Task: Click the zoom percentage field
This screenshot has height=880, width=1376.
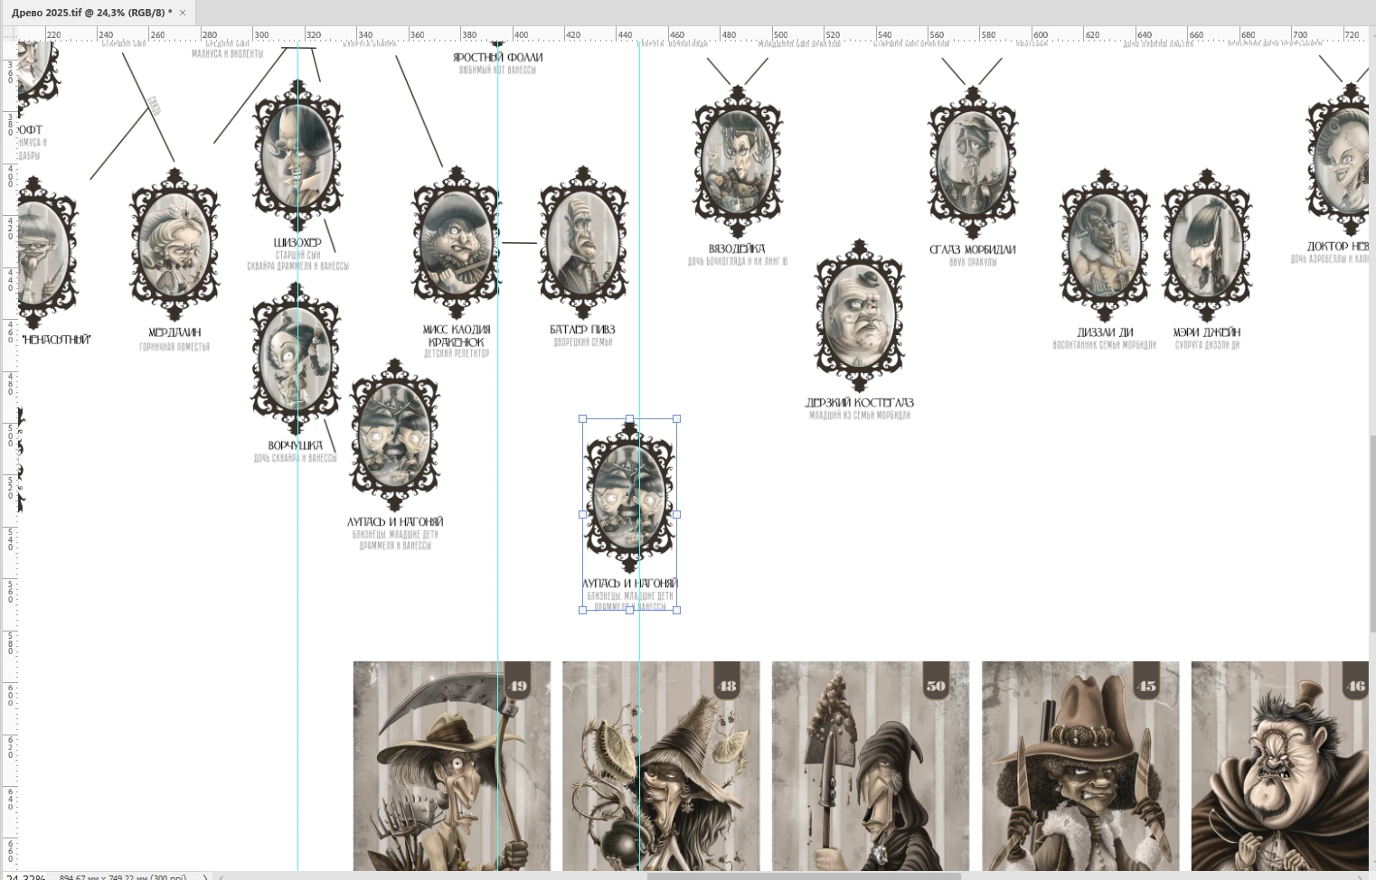Action: point(23,876)
